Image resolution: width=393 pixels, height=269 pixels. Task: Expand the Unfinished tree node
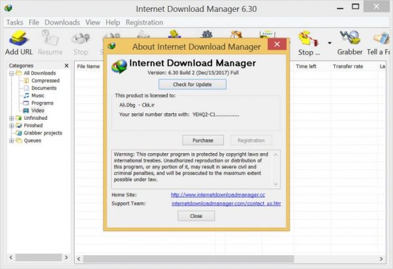coord(11,118)
